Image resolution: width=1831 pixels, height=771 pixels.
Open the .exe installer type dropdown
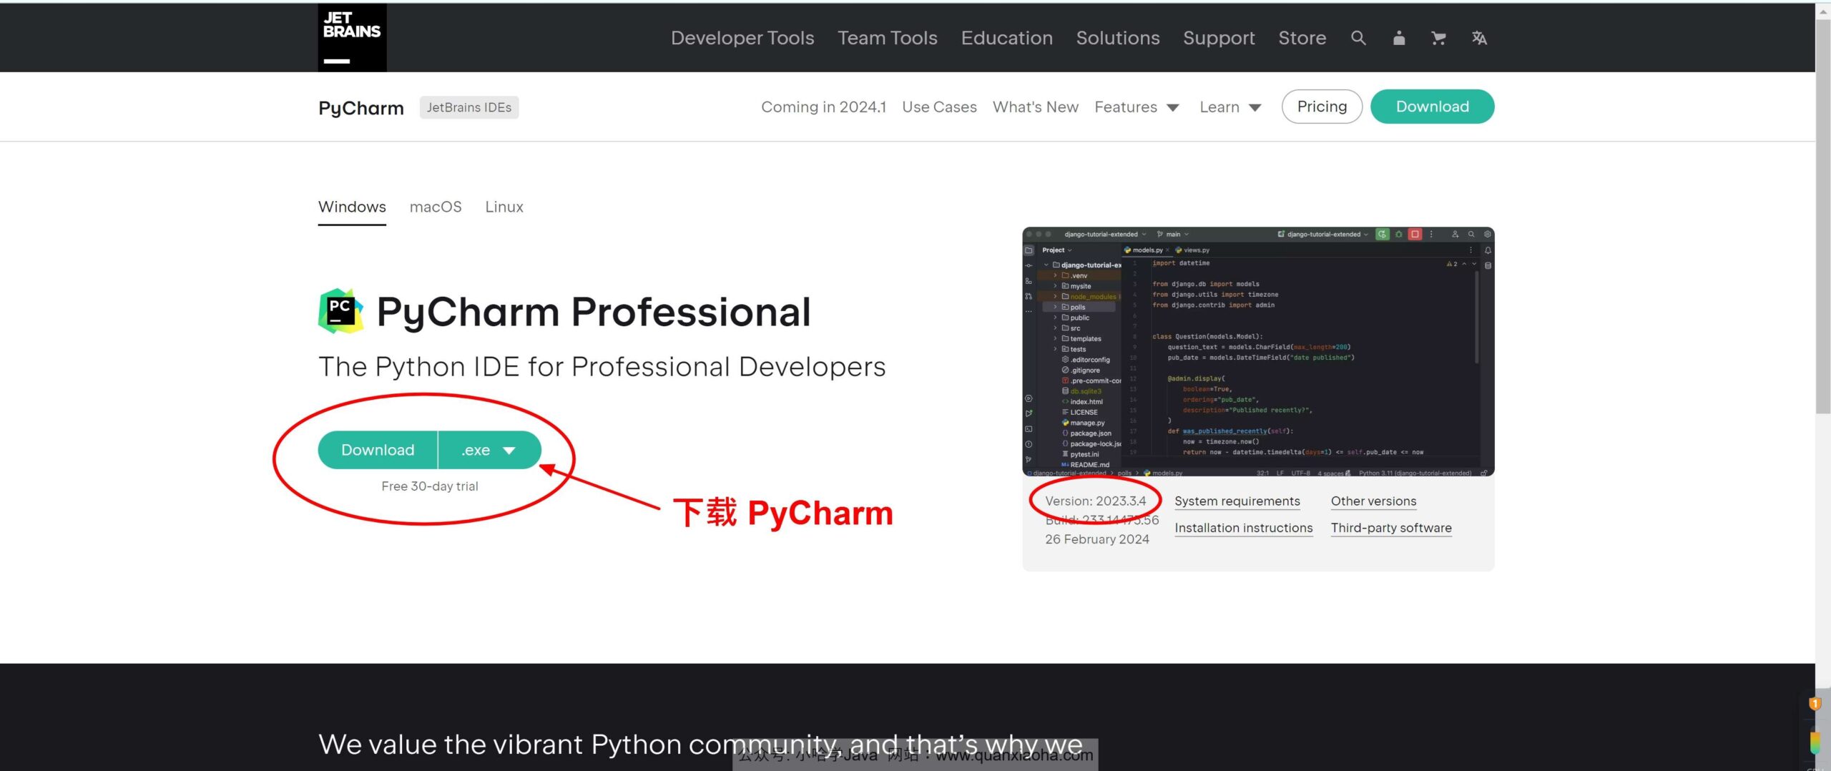(489, 450)
